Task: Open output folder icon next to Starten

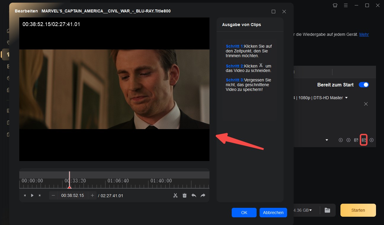Action: pyautogui.click(x=327, y=210)
